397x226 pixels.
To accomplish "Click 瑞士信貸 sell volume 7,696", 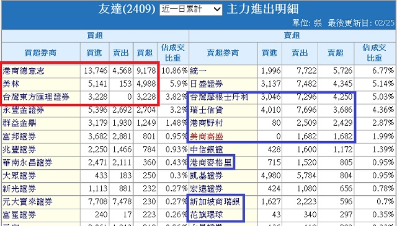I will tap(306, 110).
